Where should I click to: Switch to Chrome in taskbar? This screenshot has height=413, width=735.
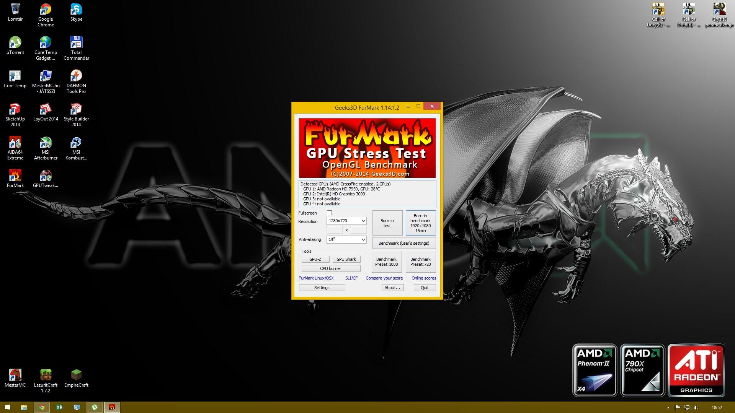point(42,407)
